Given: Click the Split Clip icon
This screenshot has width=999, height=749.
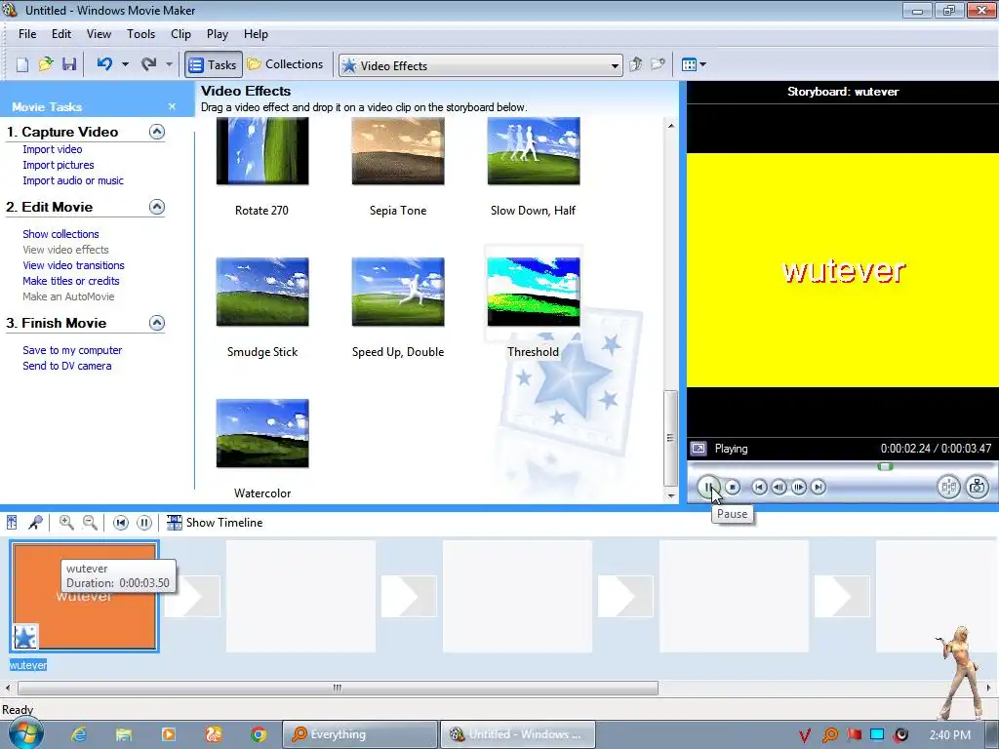Looking at the screenshot, I should click(948, 488).
